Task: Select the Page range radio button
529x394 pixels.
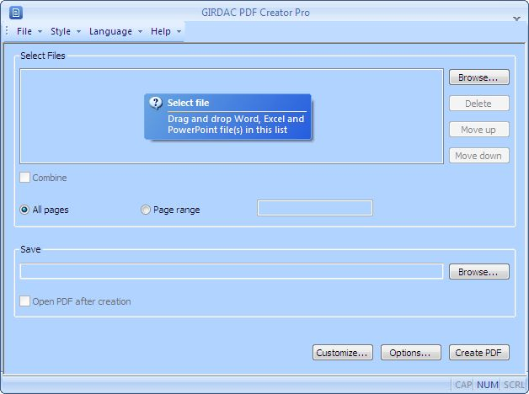Action: [146, 210]
